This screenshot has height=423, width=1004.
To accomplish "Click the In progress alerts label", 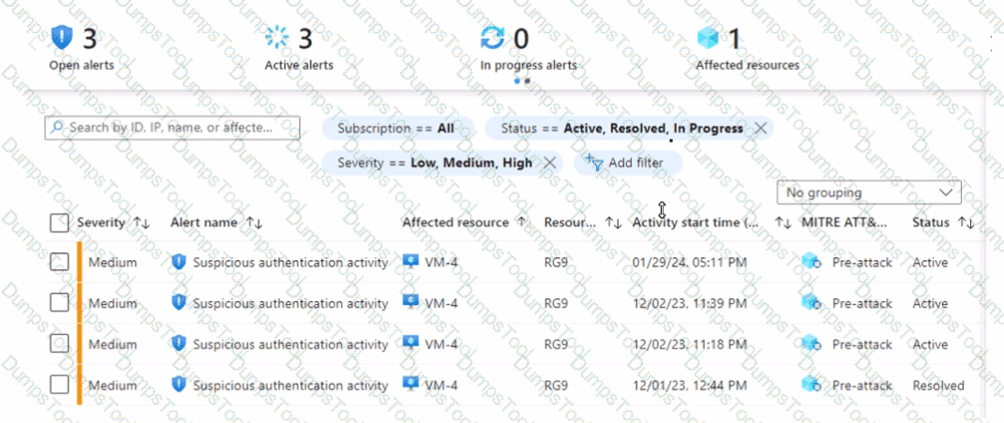I will pos(528,65).
